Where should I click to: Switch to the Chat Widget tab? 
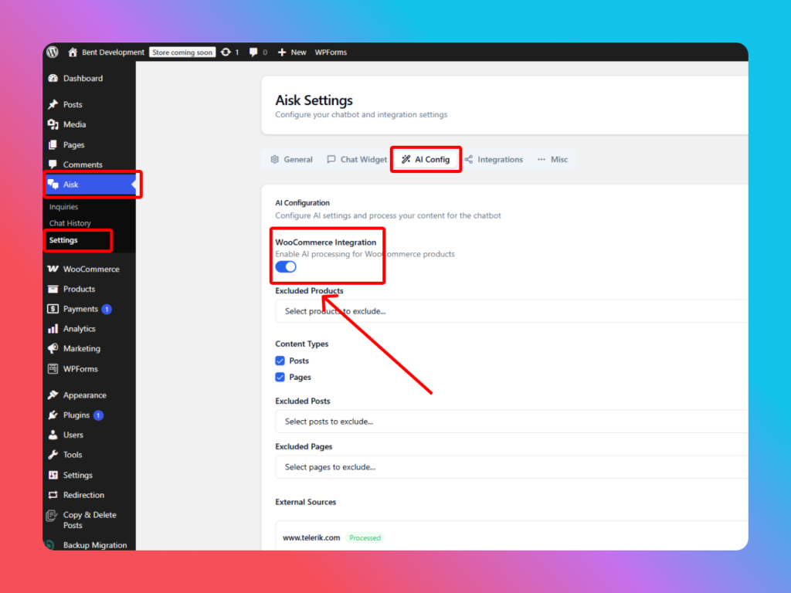[x=357, y=160]
